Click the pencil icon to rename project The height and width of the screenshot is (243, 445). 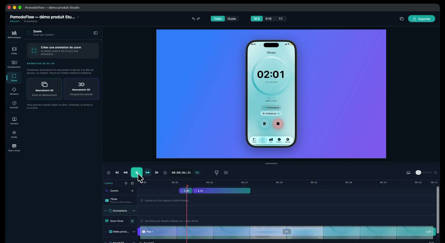tap(78, 17)
